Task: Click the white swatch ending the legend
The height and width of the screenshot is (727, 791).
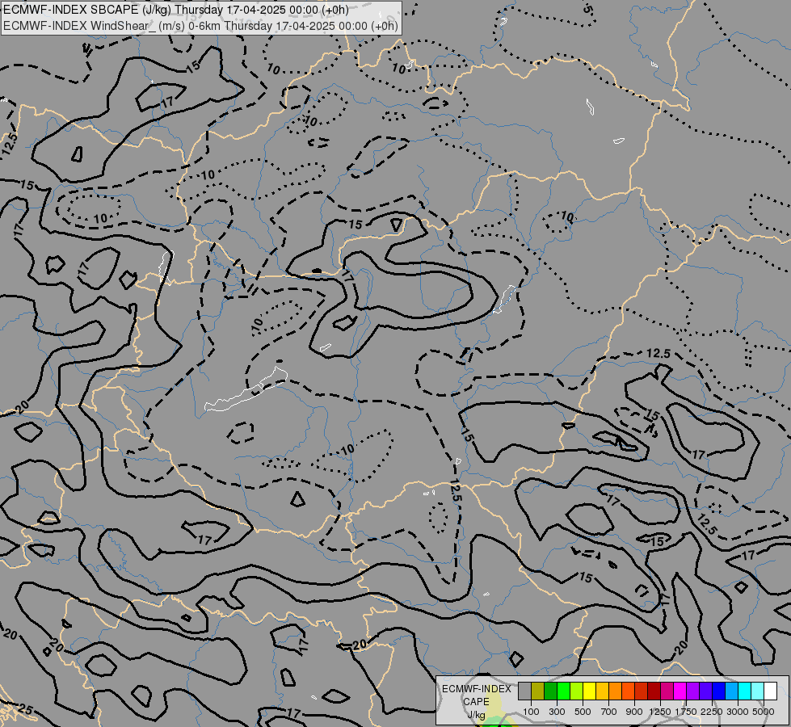Action: pyautogui.click(x=770, y=691)
